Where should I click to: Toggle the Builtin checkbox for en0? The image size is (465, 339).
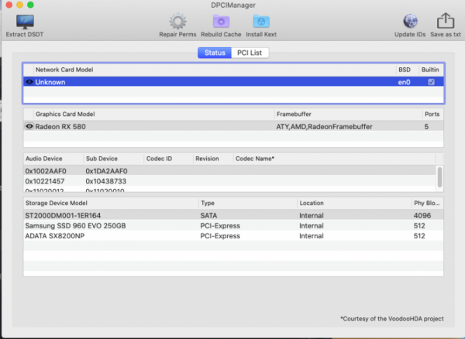[432, 81]
